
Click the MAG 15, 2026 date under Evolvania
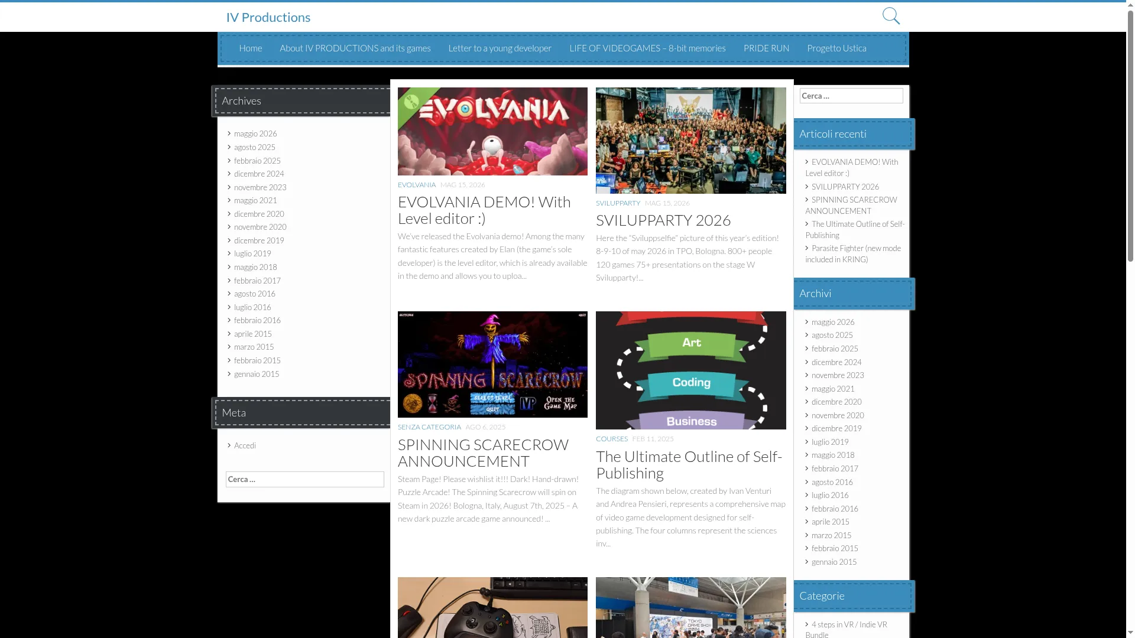click(x=462, y=185)
